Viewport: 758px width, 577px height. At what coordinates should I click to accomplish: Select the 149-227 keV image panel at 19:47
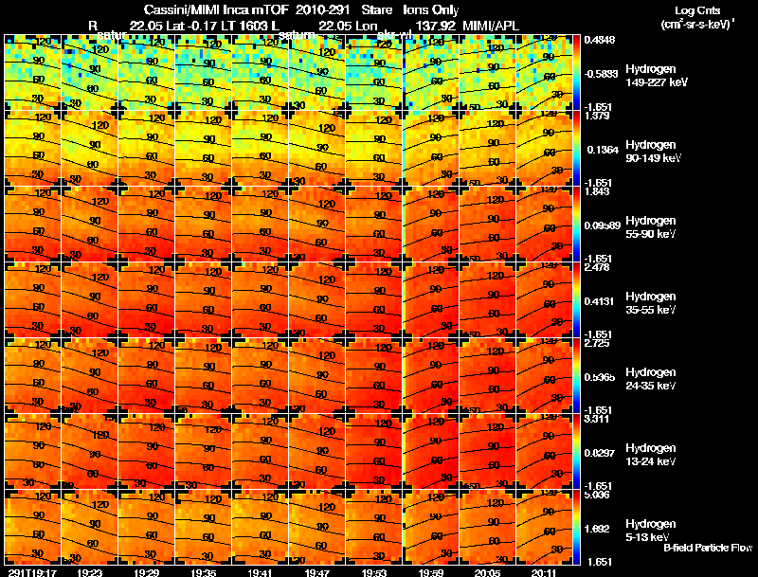(317, 73)
